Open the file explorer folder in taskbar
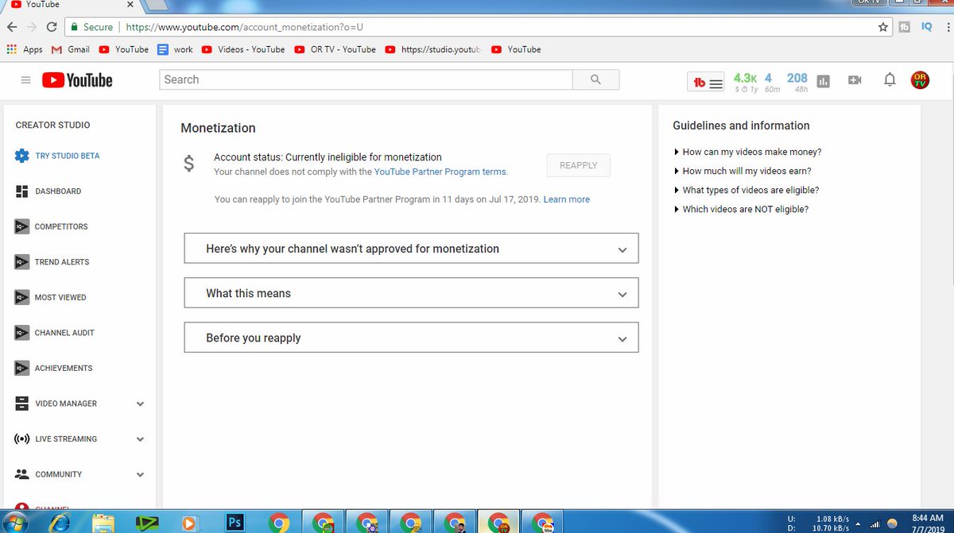 tap(103, 522)
